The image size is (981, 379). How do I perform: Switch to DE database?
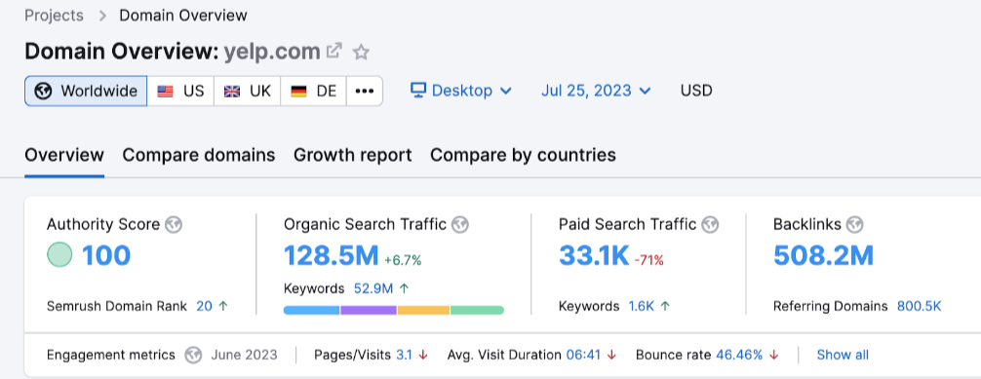313,92
